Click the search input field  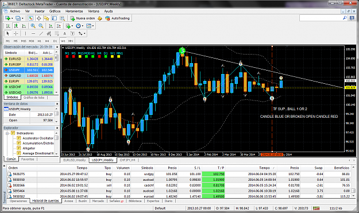321,18
